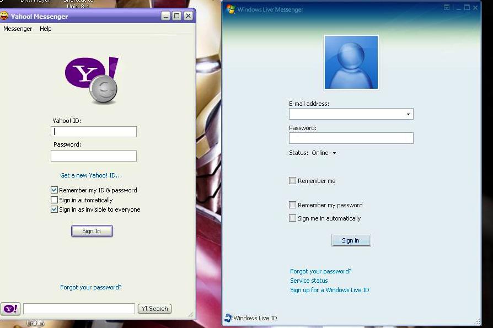Click Windows Live Forgot your password link
This screenshot has width=493, height=328.
pos(321,271)
